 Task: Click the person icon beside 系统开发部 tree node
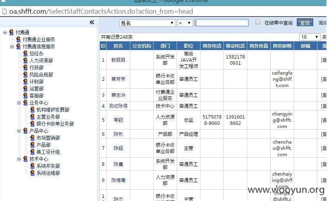[32, 166]
